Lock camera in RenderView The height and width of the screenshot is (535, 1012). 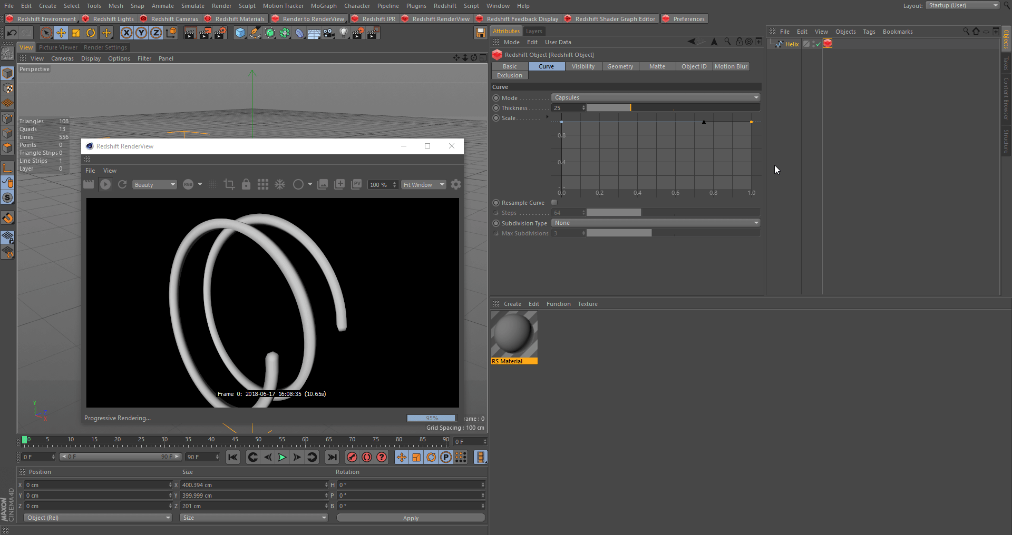pyautogui.click(x=246, y=184)
